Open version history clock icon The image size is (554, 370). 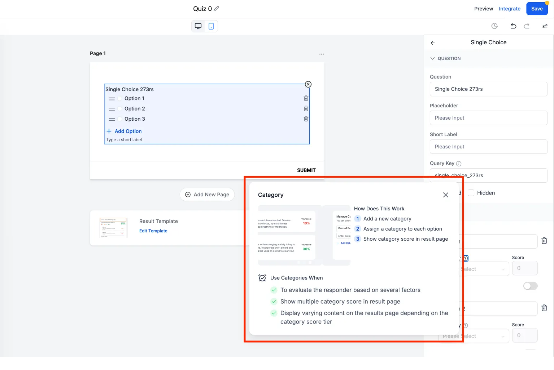coord(494,26)
